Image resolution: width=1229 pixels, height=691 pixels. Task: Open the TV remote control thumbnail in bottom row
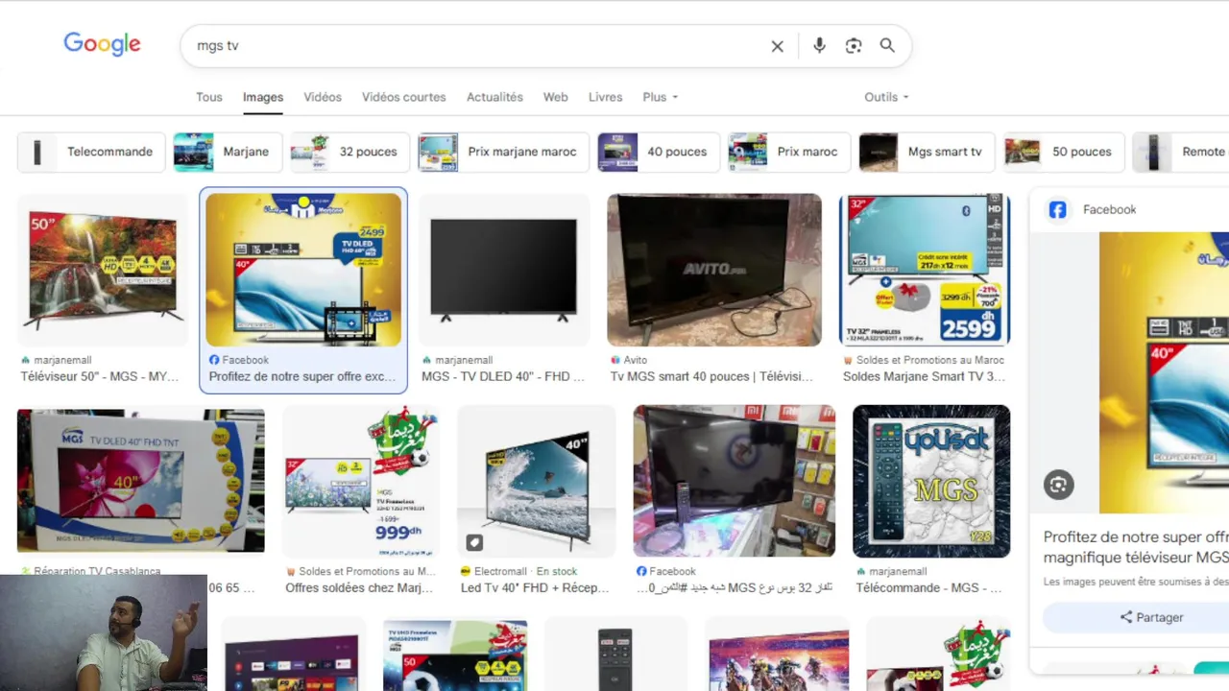615,655
